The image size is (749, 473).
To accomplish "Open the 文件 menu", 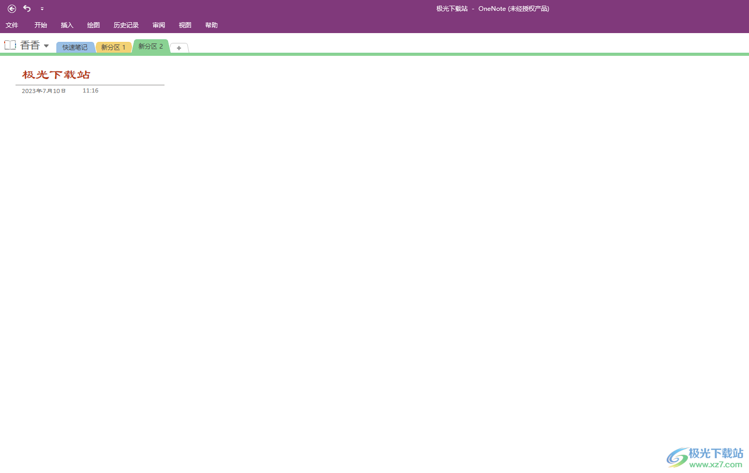I will 12,25.
